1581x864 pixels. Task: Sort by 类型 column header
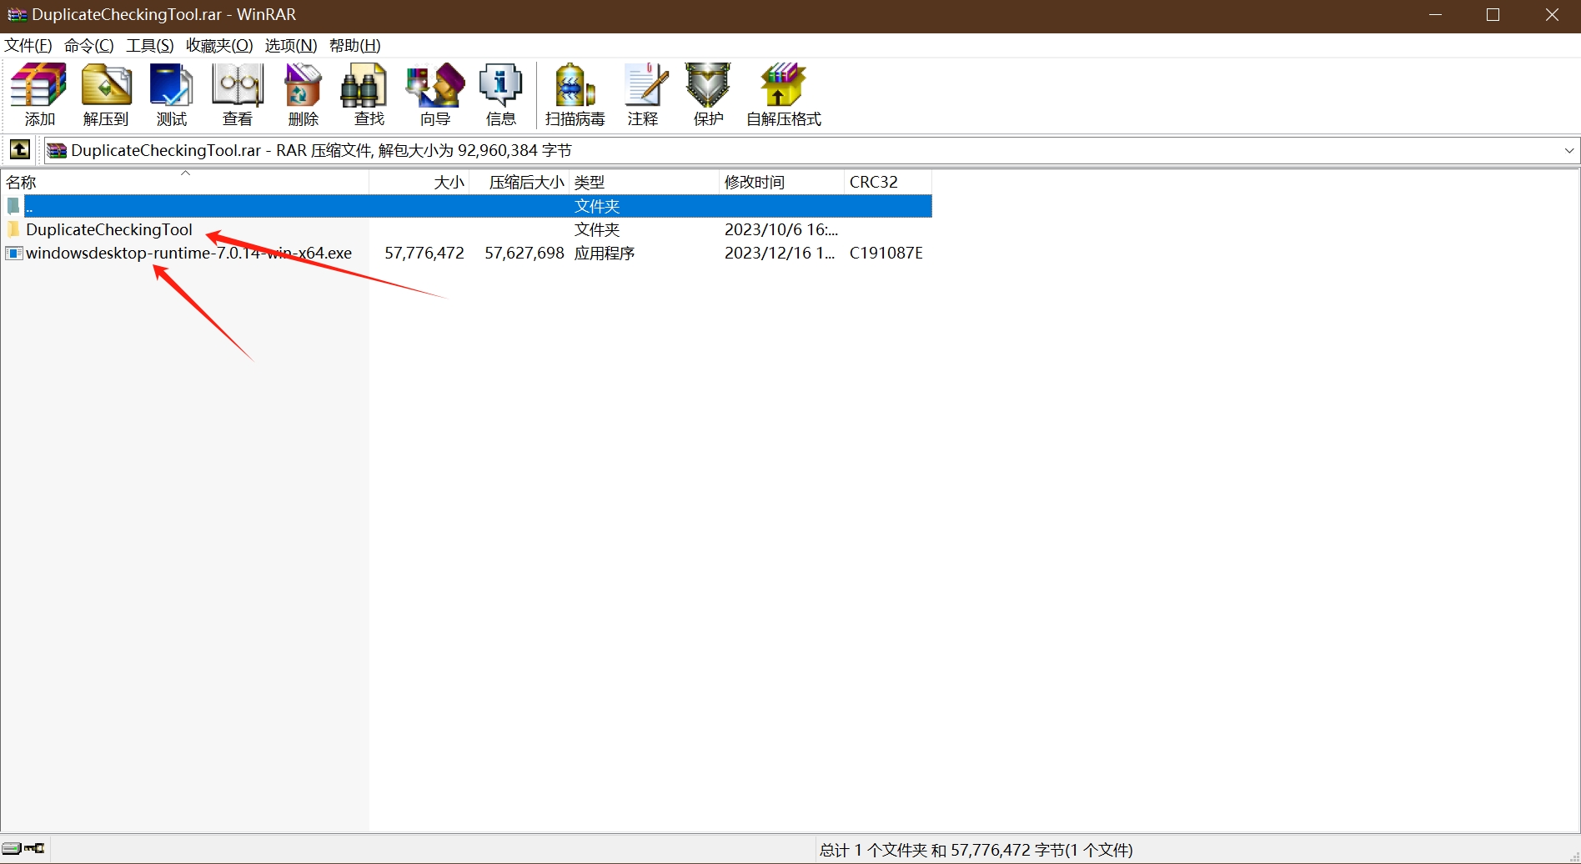pos(644,182)
